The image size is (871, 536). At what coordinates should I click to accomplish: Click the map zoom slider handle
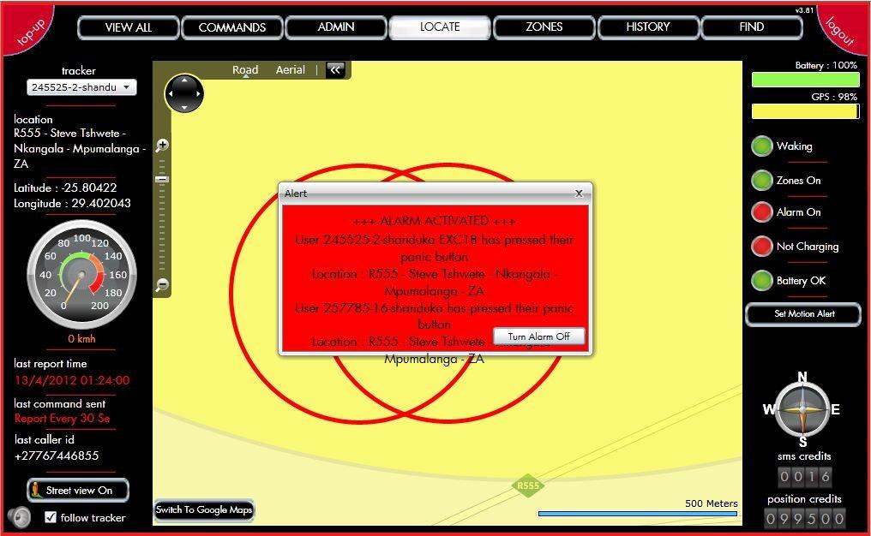coord(162,179)
